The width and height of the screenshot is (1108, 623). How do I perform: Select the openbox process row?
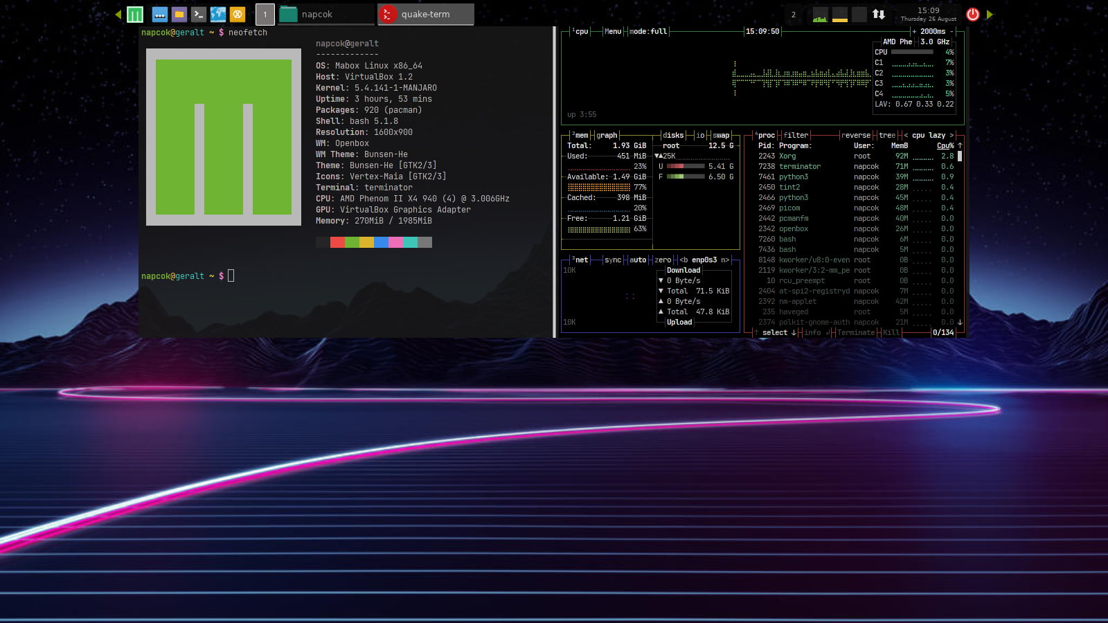(856, 228)
